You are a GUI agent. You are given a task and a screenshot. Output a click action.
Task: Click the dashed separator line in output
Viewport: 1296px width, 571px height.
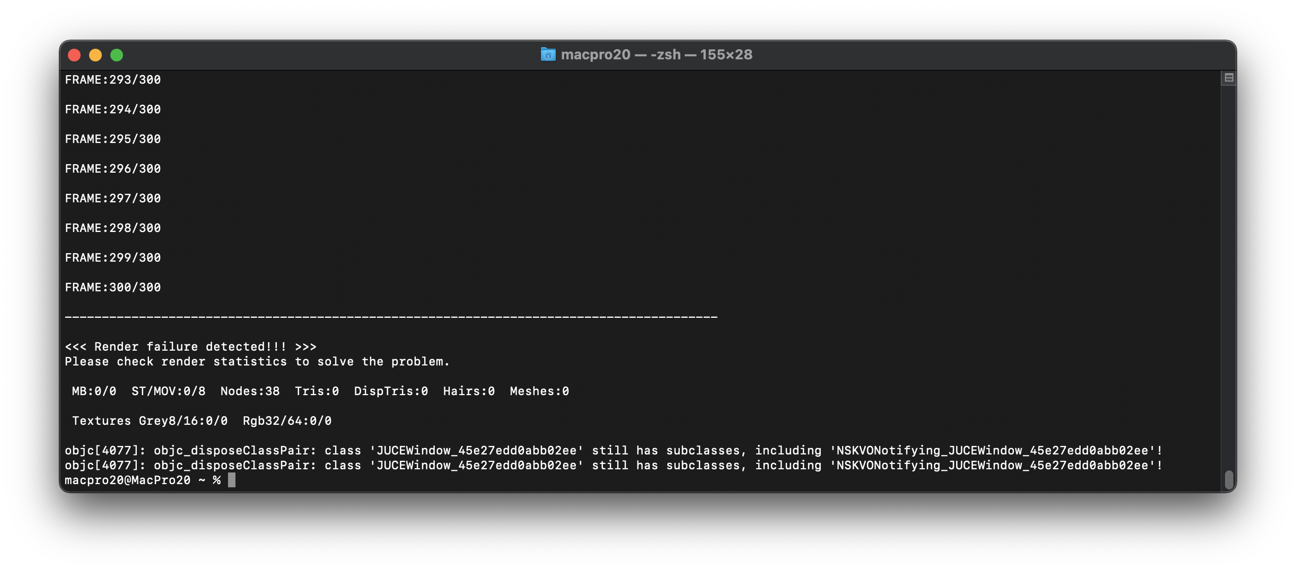click(391, 317)
